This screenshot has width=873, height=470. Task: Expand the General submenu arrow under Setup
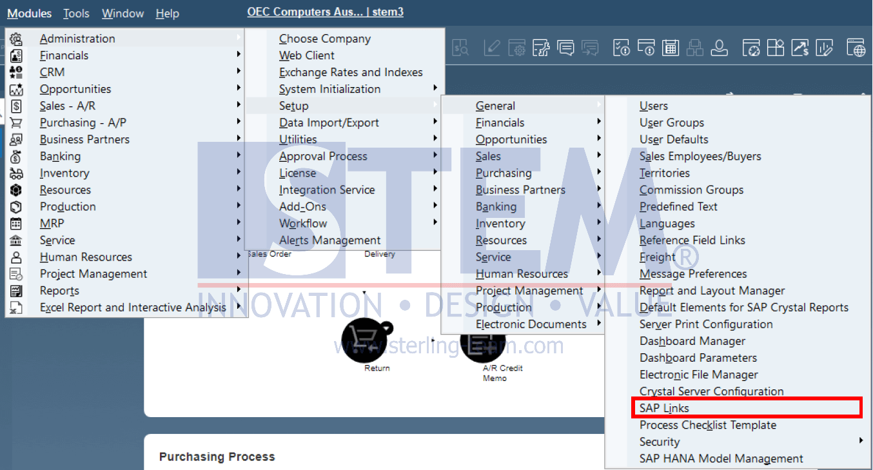click(599, 105)
